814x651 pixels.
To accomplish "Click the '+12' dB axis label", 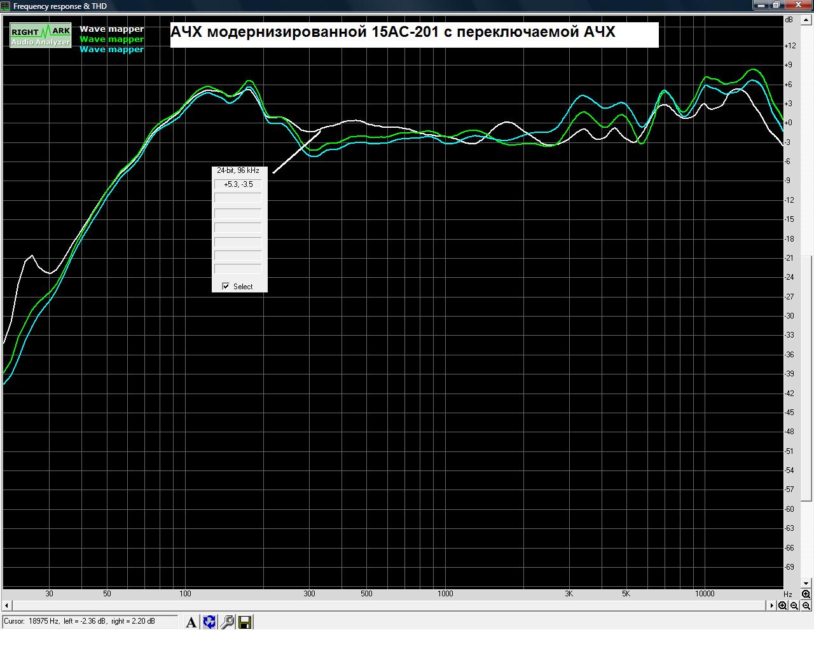I will pyautogui.click(x=790, y=46).
